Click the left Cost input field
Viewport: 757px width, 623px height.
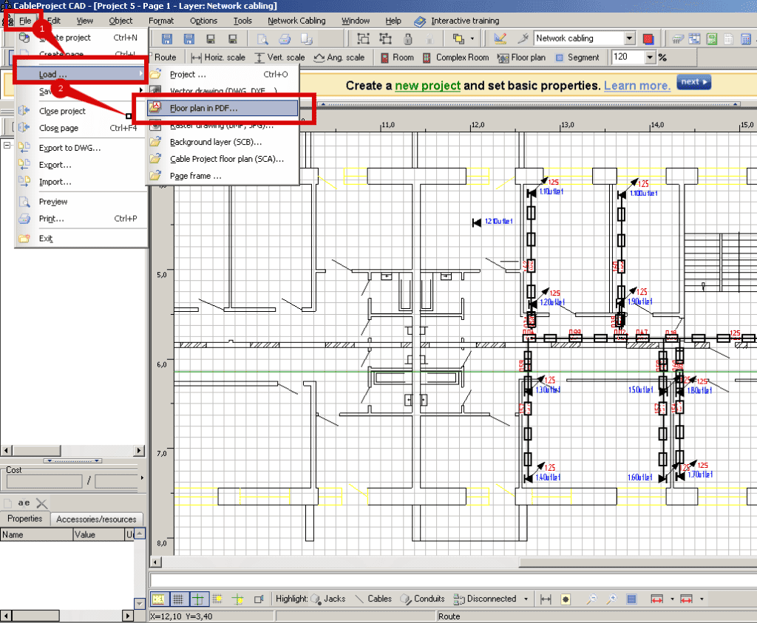click(44, 481)
